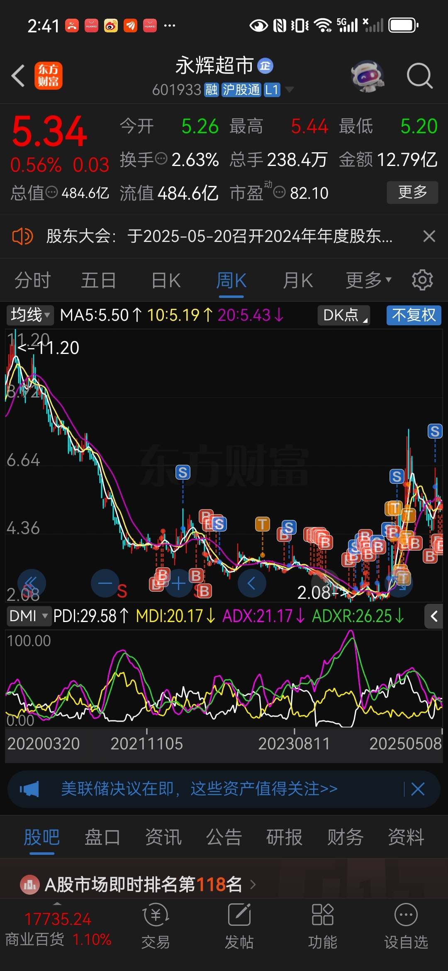Tap the orange speaker announcement icon
Screen dimensions: 448x971
(x=22, y=237)
